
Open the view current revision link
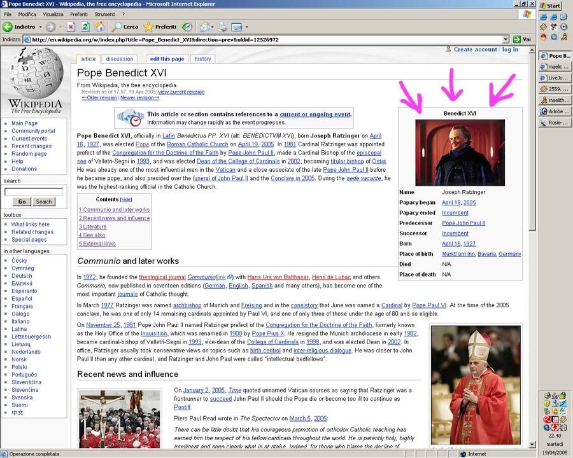tap(181, 92)
